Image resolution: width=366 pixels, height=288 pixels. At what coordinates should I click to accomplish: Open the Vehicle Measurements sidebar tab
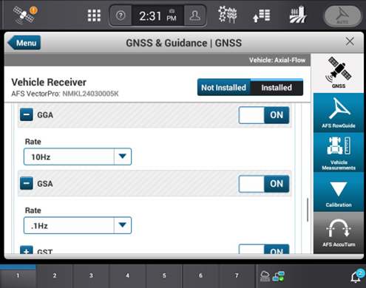pos(339,152)
